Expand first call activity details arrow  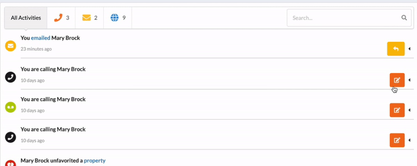pos(410,80)
